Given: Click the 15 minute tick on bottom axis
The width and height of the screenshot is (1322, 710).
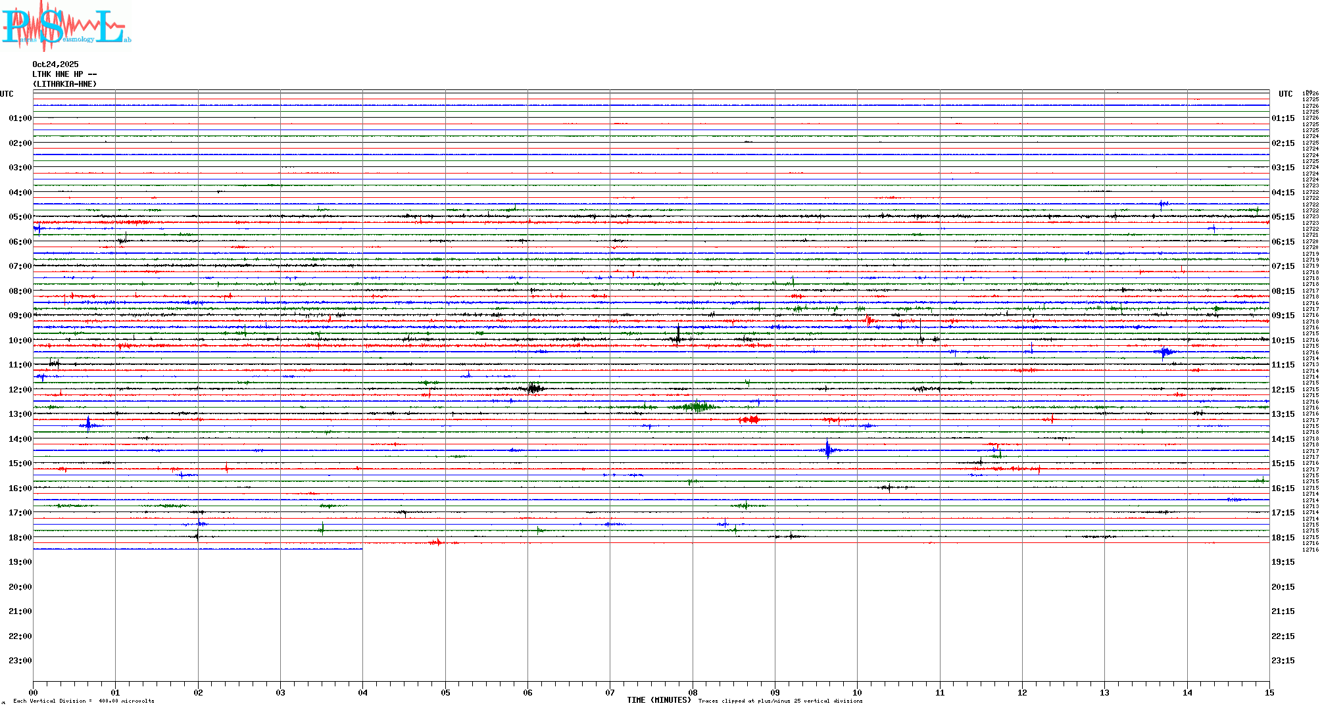Looking at the screenshot, I should point(1269,692).
